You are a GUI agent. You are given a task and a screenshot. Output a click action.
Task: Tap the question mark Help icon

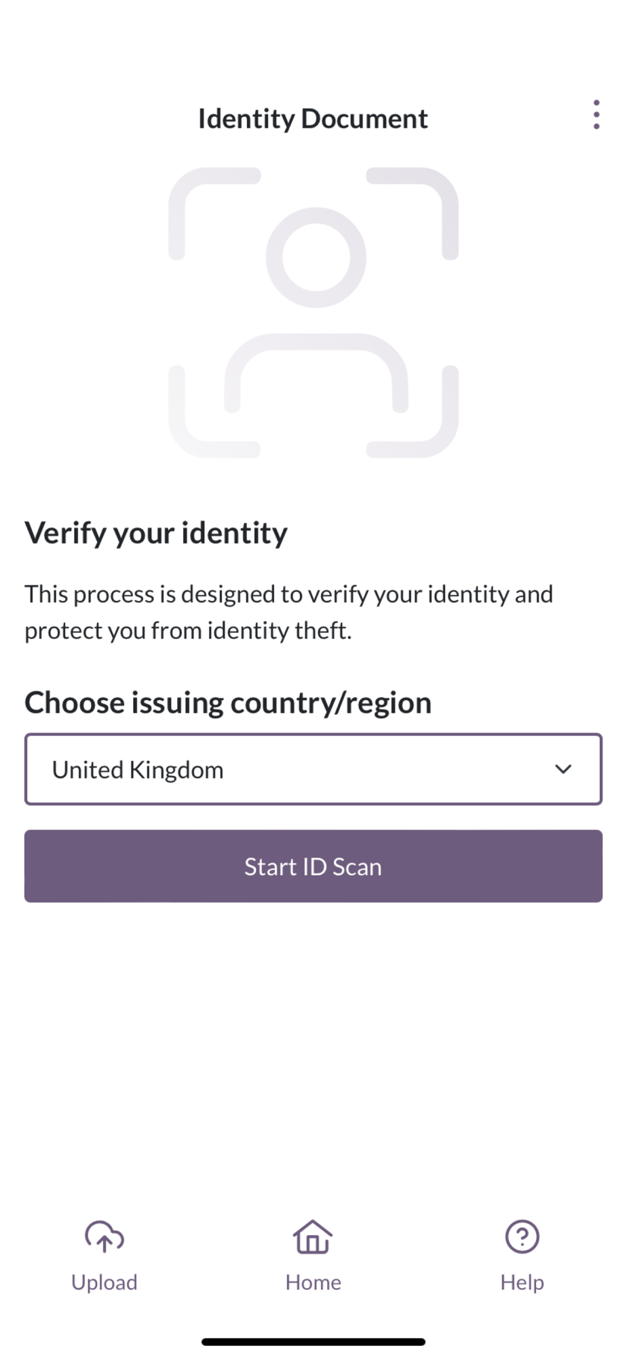click(522, 1236)
